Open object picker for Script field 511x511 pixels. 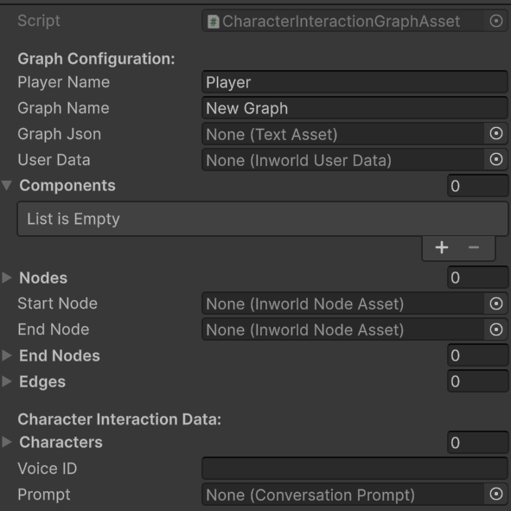pos(496,21)
